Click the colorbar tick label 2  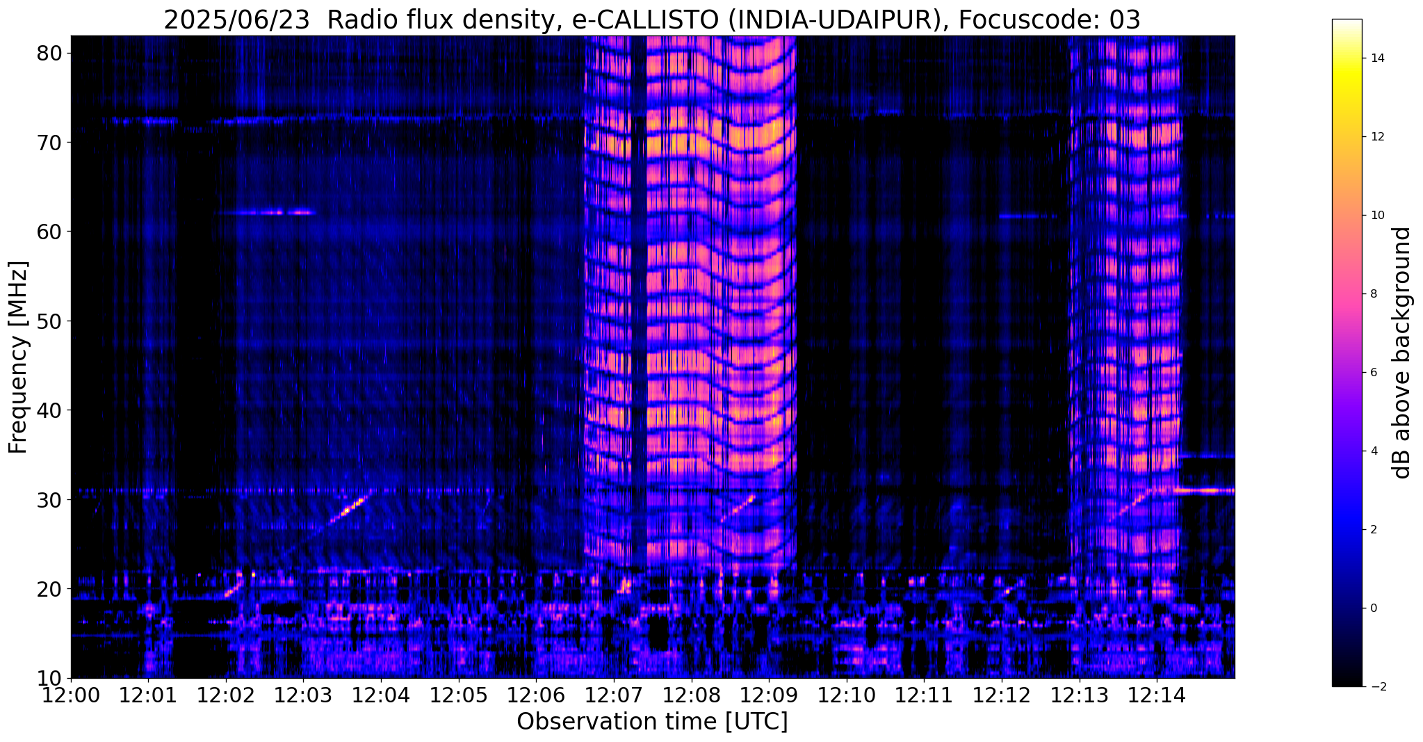pos(1373,530)
